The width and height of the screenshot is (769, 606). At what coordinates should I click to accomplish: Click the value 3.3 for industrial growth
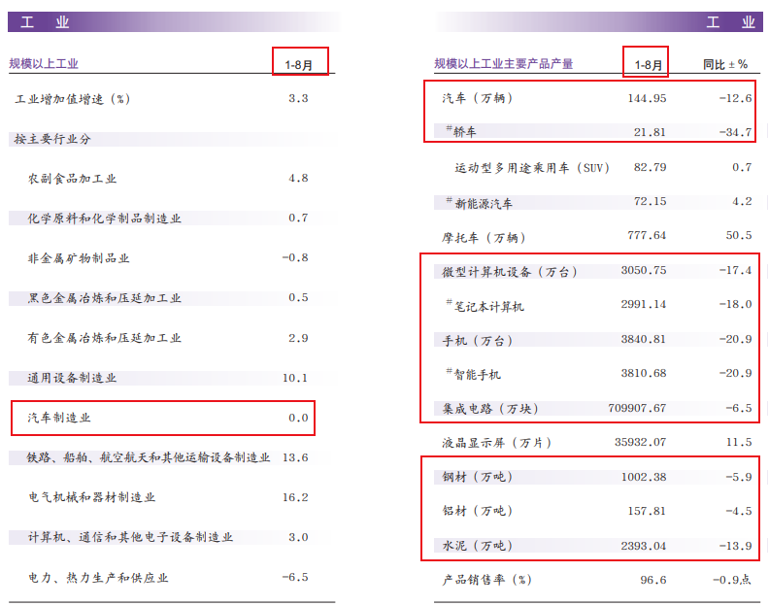coord(298,98)
